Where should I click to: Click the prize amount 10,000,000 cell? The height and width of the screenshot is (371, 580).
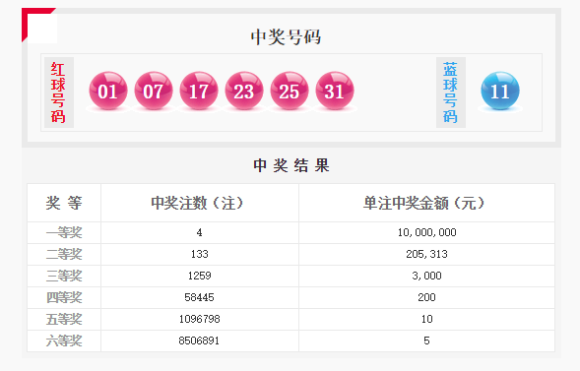point(426,232)
